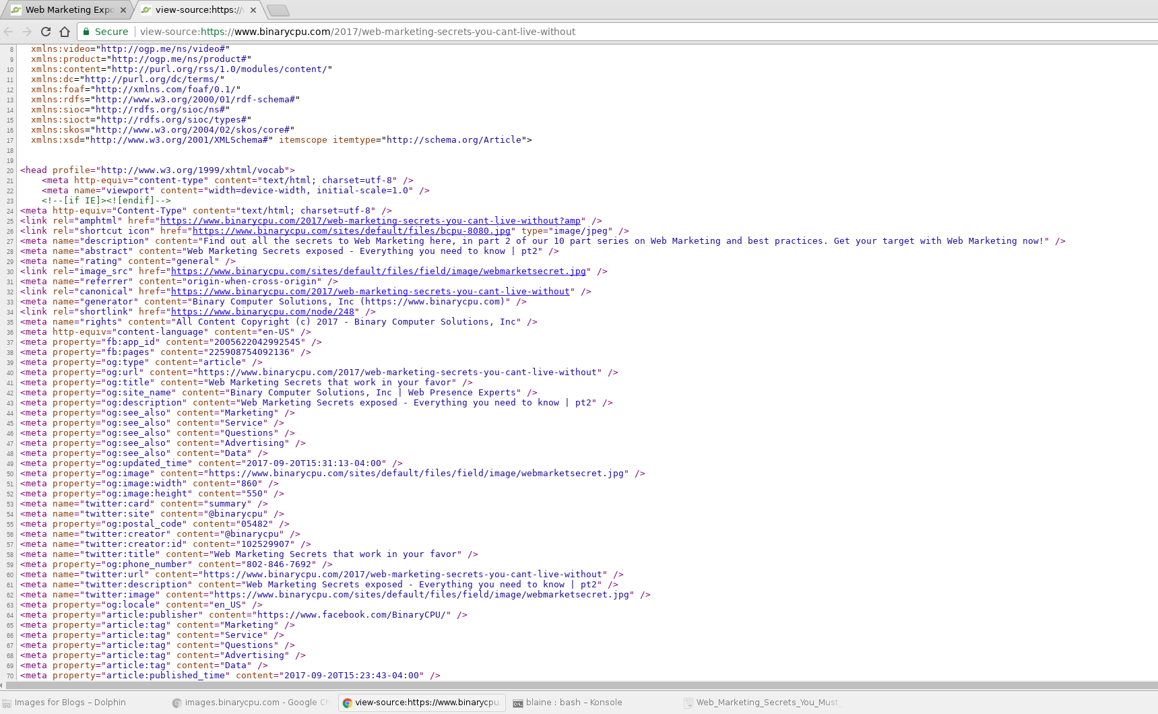Reload the page with the refresh icon

point(46,32)
